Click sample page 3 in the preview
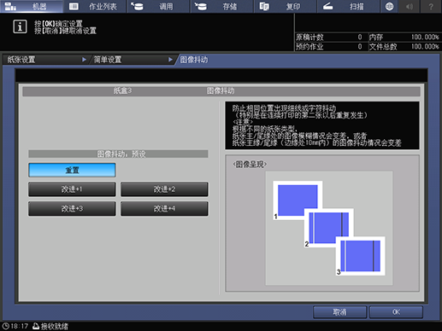 pyautogui.click(x=360, y=256)
